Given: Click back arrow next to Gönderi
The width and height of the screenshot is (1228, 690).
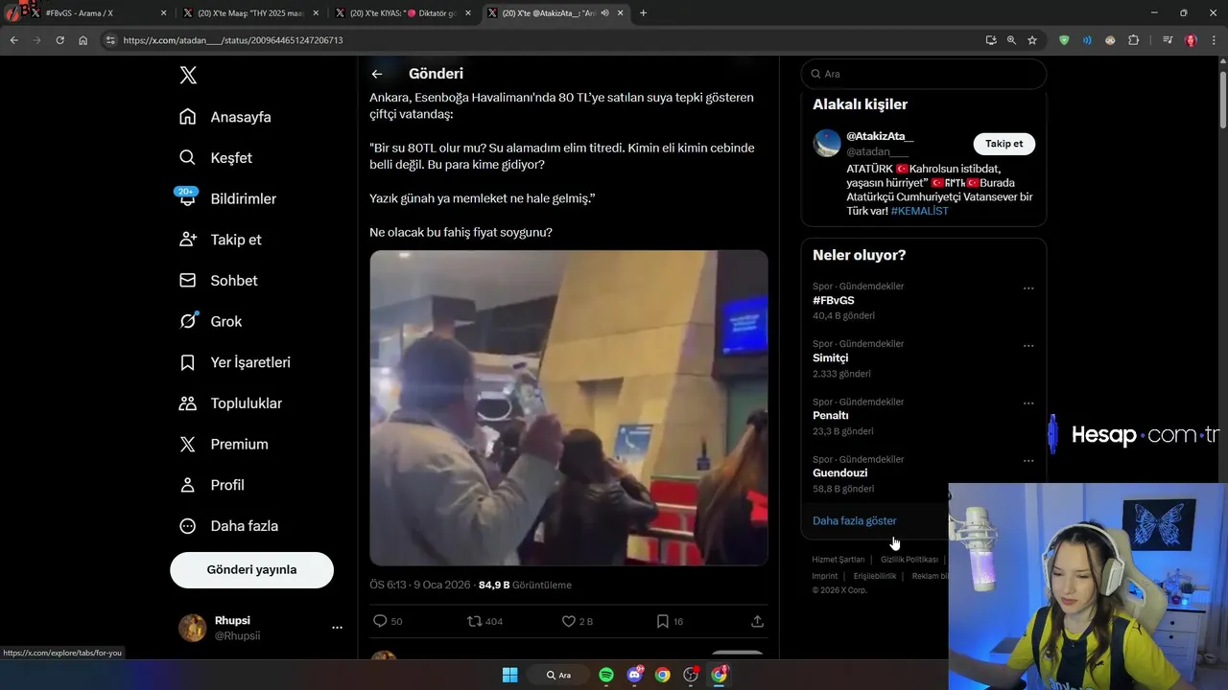Looking at the screenshot, I should [377, 74].
